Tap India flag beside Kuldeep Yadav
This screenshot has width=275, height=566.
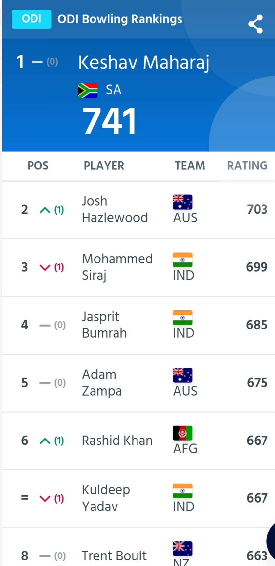(182, 491)
